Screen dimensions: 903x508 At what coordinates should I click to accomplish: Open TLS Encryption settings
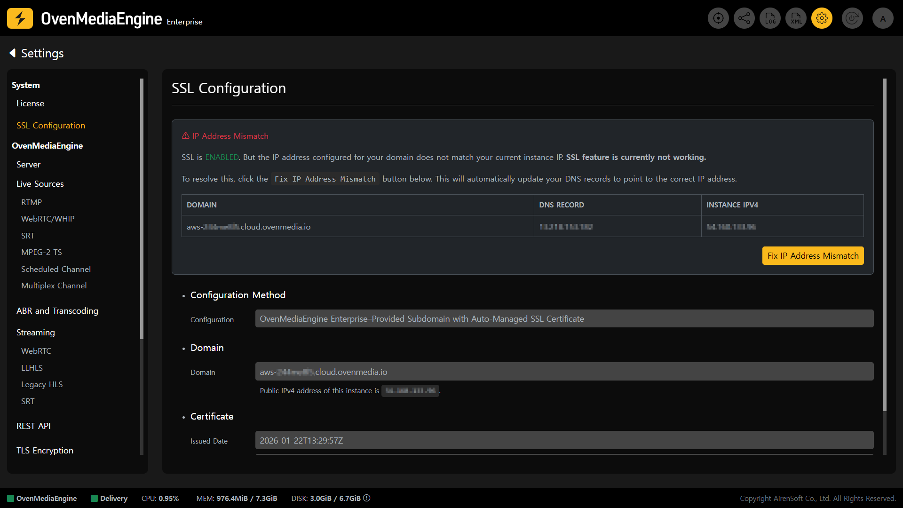tap(45, 451)
